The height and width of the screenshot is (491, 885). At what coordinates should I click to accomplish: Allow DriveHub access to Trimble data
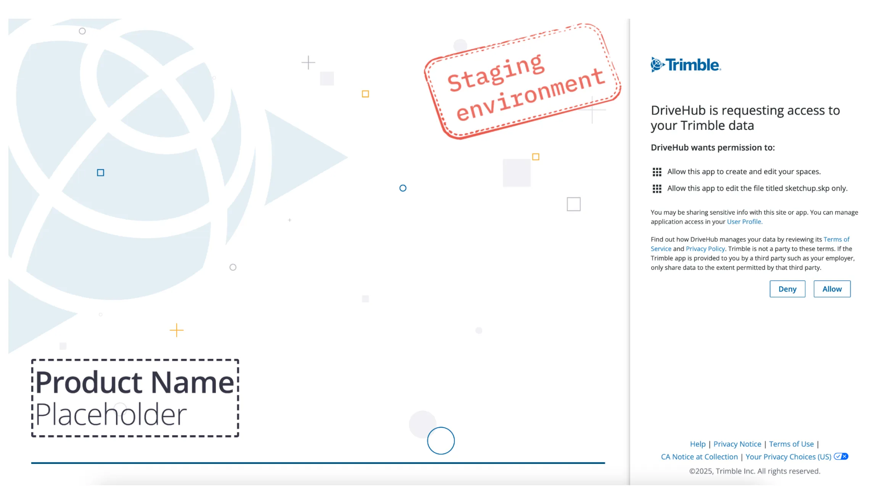(x=832, y=289)
